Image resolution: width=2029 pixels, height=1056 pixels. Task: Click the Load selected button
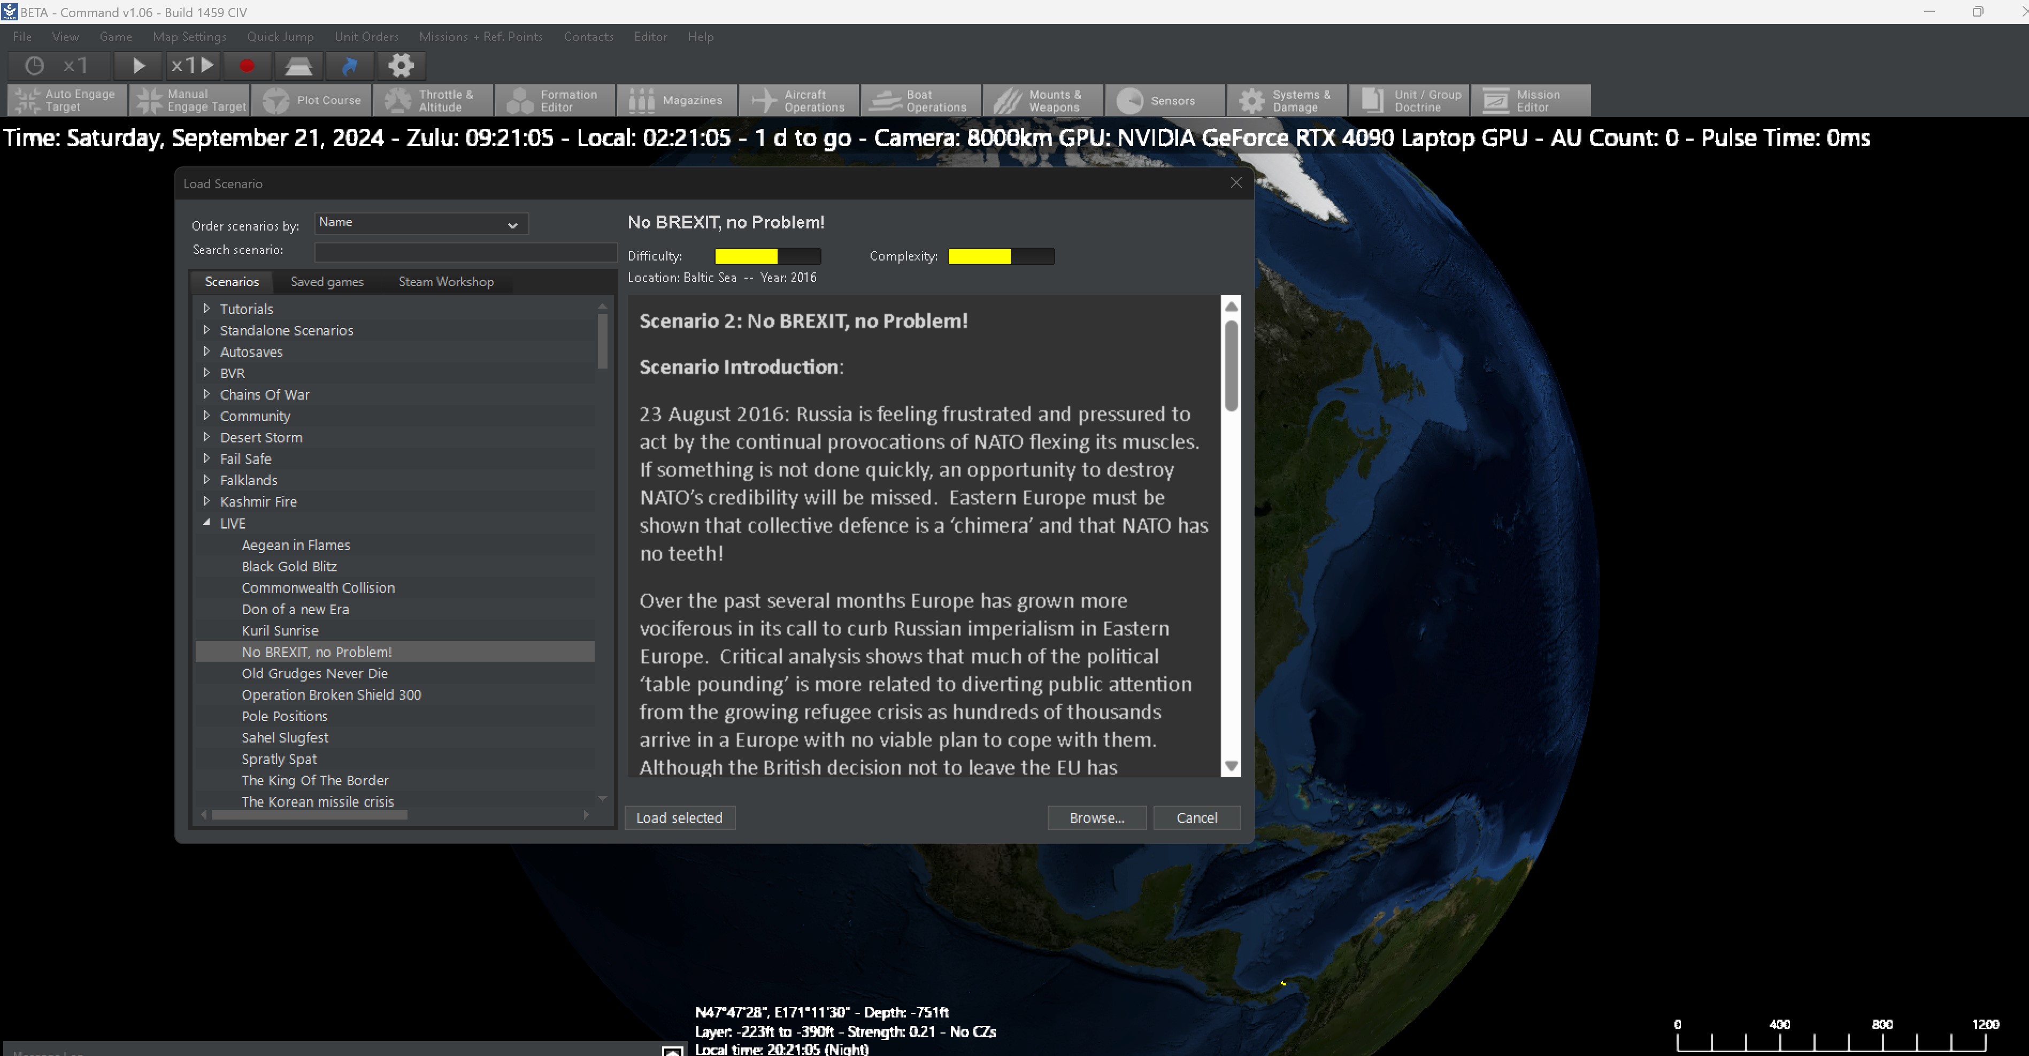click(679, 817)
